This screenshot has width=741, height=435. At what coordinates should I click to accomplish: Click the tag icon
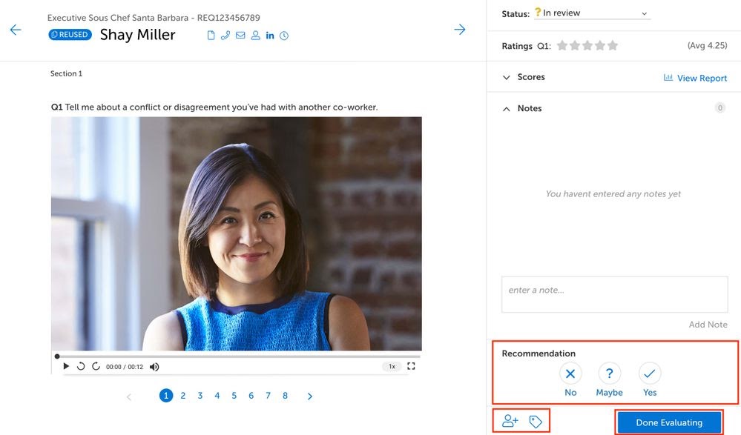536,422
